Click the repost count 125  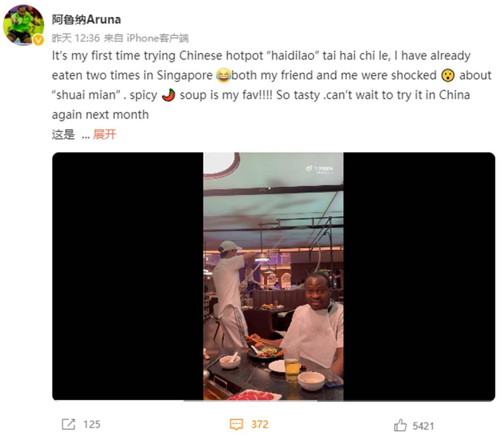[92, 424]
